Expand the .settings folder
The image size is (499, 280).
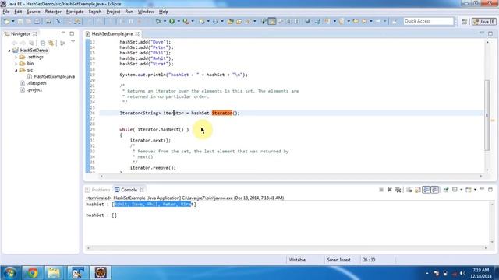pos(16,57)
